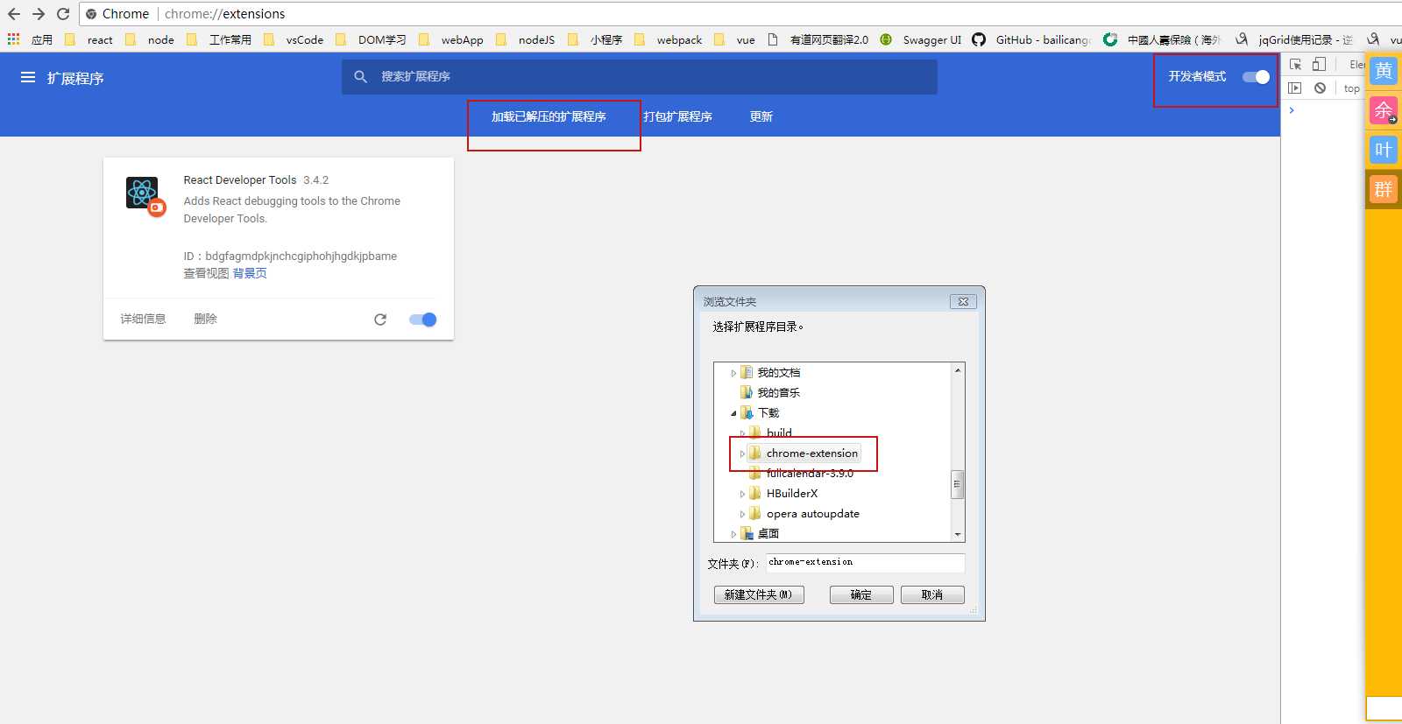Viewport: 1402px width, 724px height.
Task: Click the blue 叶 side panel icon
Action: 1384,150
